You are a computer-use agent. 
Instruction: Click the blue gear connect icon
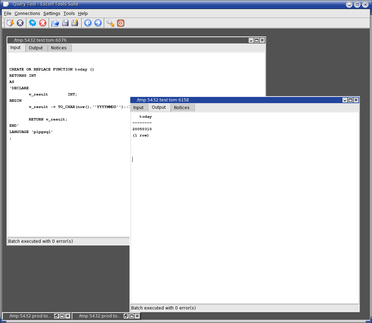click(32, 23)
